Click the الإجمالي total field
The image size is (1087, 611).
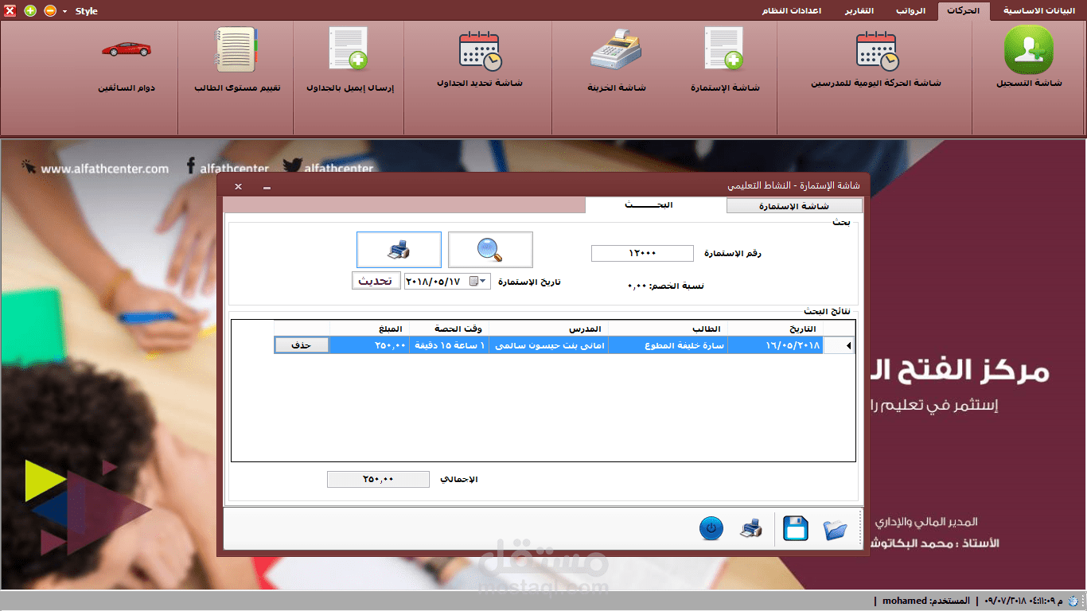click(378, 479)
